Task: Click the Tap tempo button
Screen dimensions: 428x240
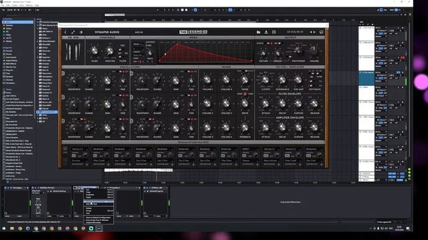Action: tap(3, 10)
